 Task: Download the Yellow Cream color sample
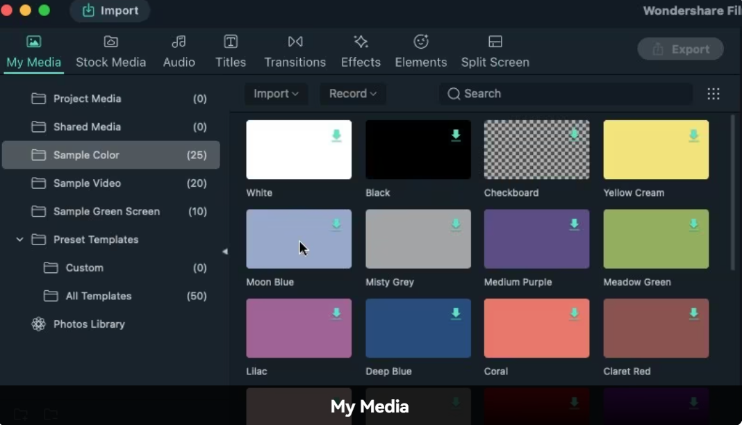693,135
